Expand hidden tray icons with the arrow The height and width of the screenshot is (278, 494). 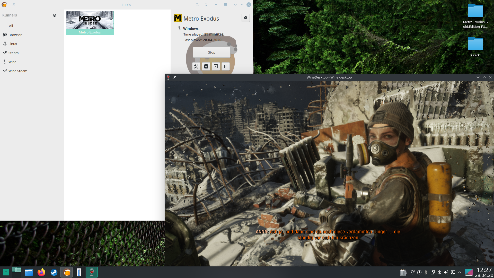[460, 272]
